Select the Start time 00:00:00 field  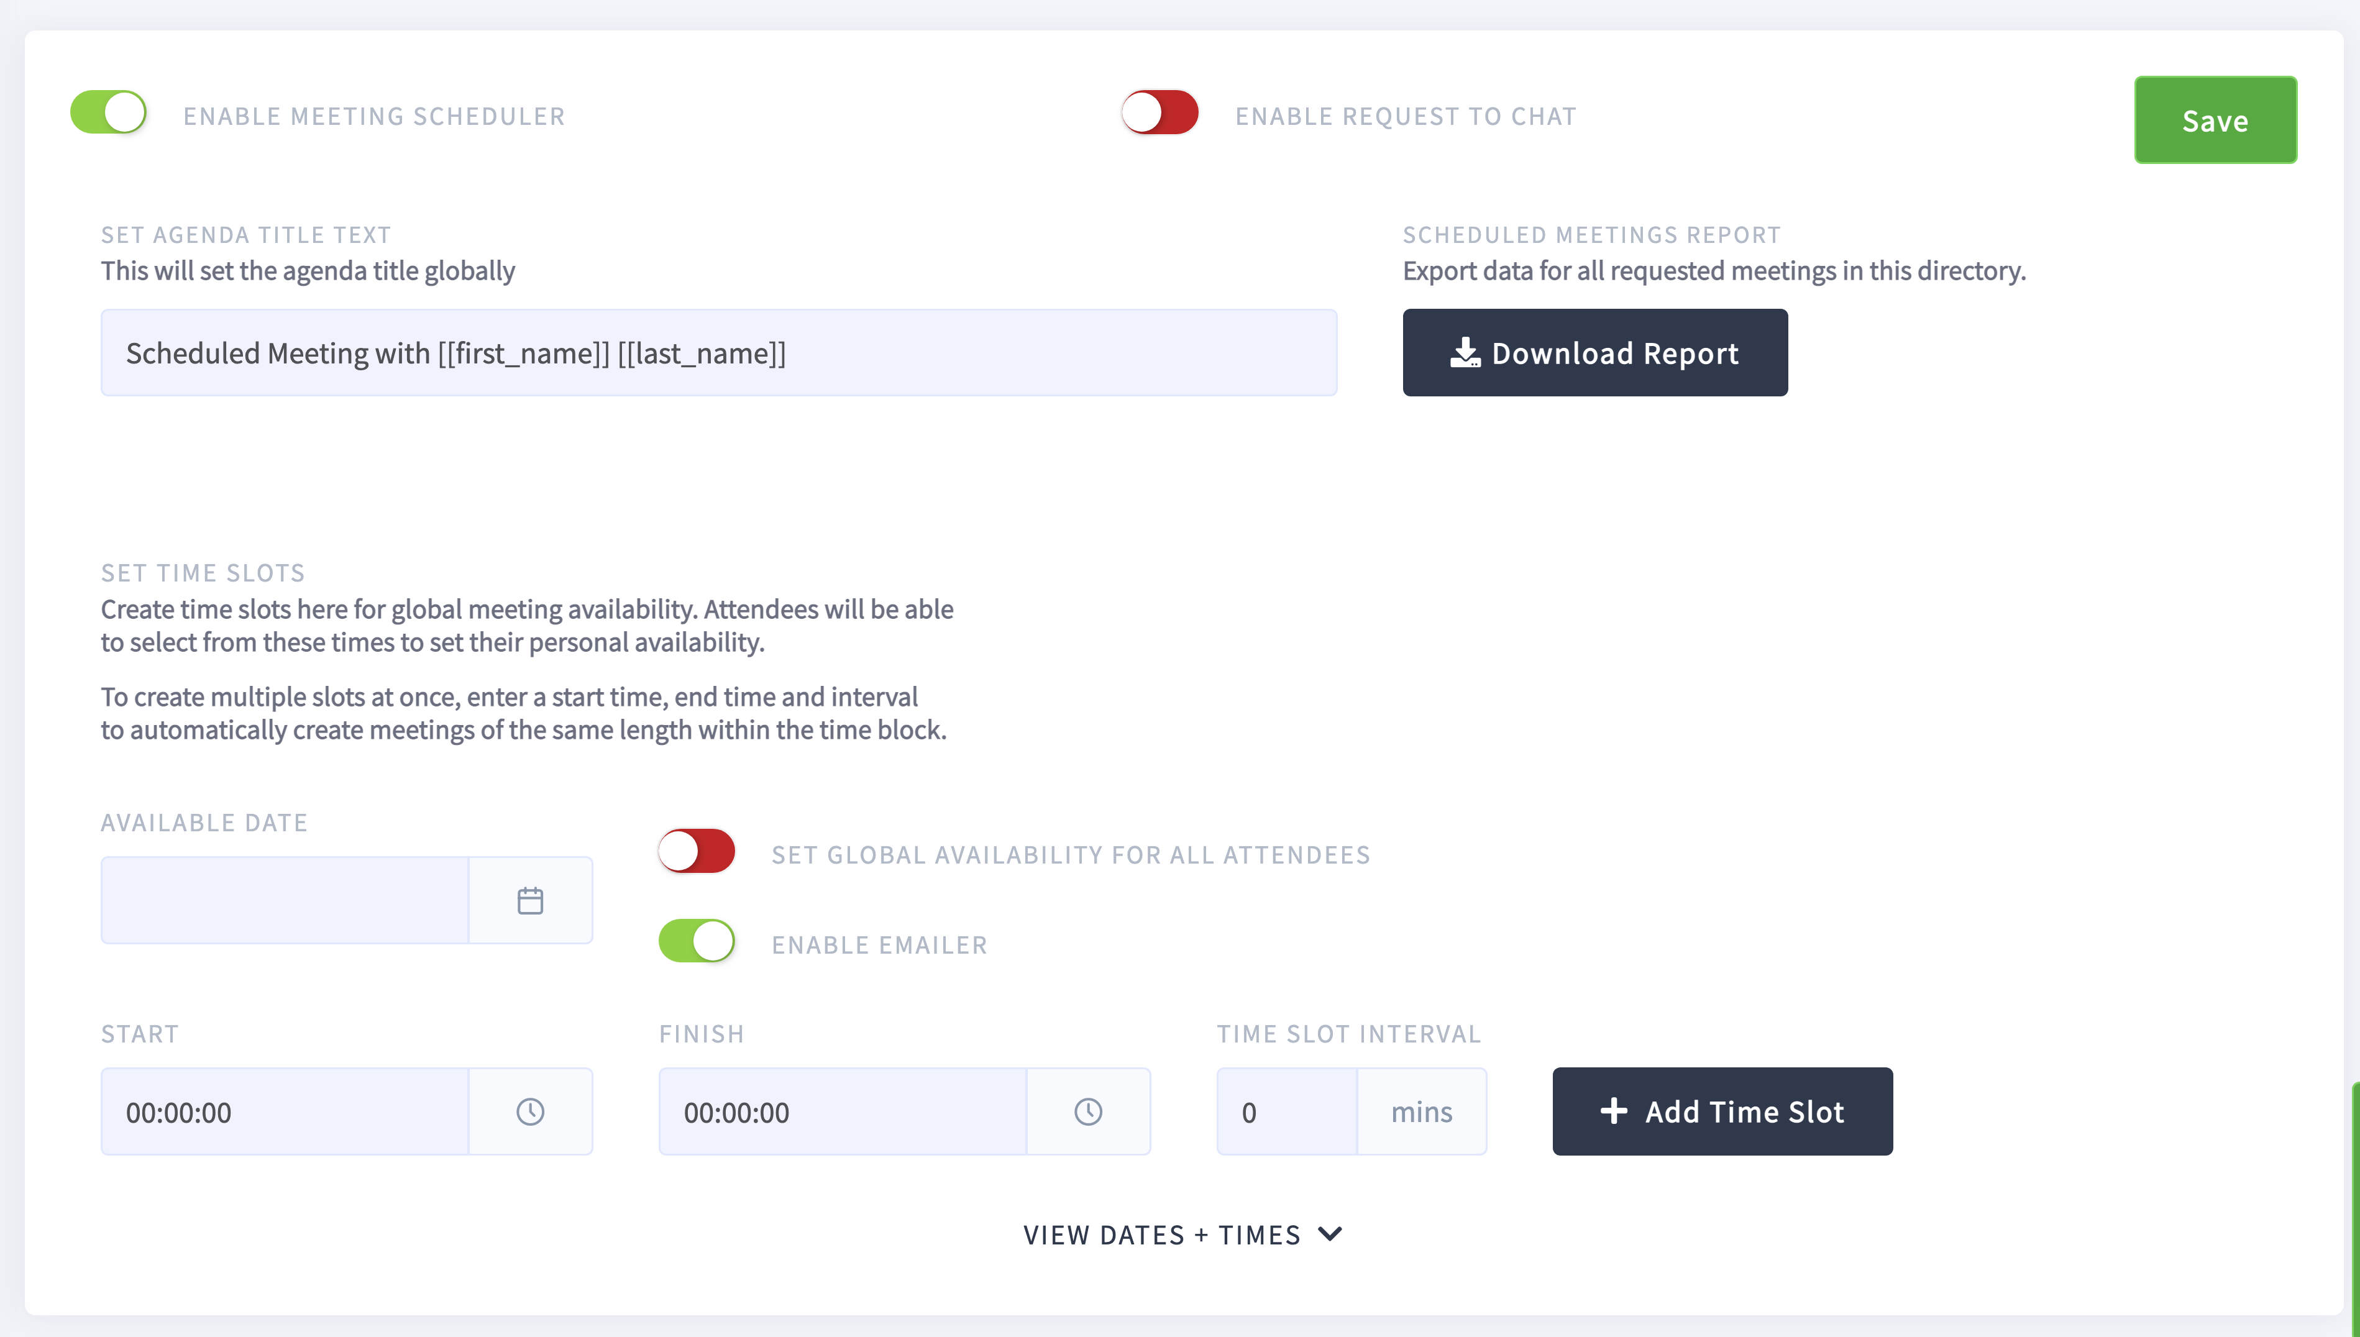(285, 1111)
